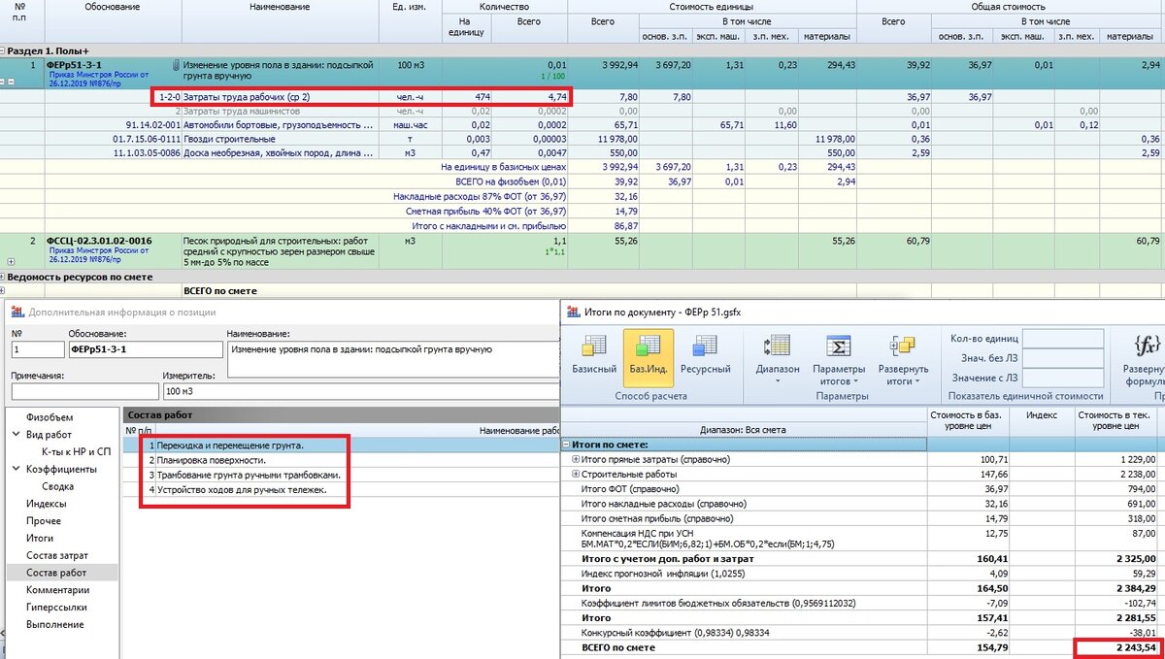Image resolution: width=1165 pixels, height=659 pixels.
Task: Expand position 2 ФССЦ-02.3.01.02-0016
Action: 10,261
